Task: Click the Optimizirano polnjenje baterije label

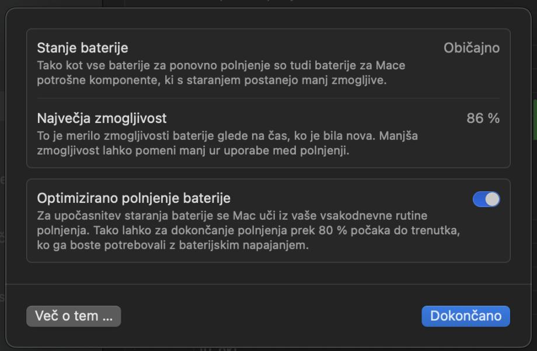Action: 134,198
